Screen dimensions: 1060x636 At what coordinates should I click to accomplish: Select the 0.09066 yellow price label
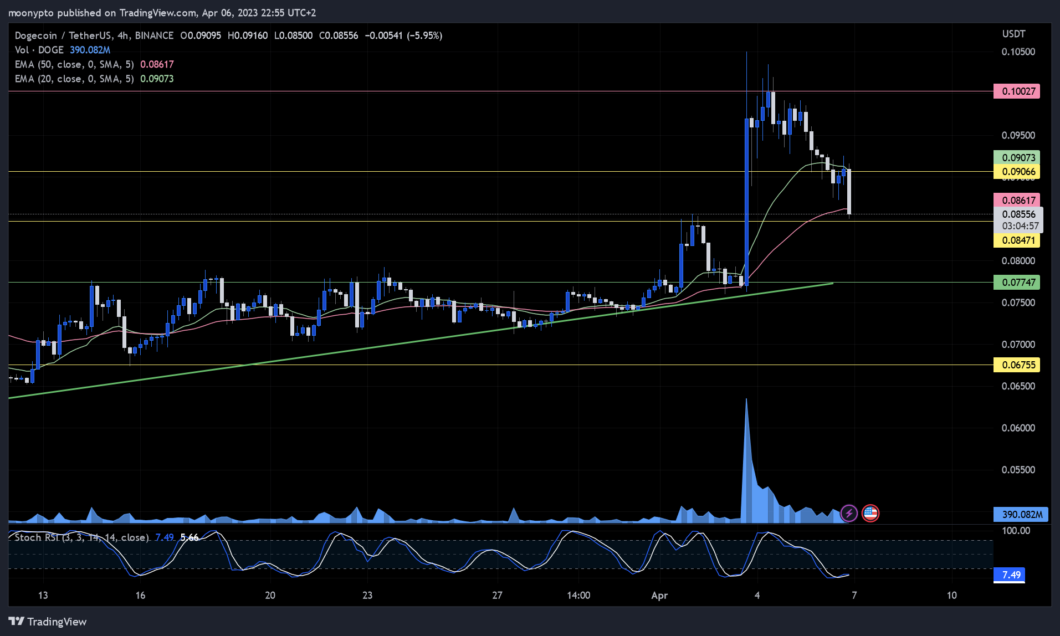coord(1017,172)
